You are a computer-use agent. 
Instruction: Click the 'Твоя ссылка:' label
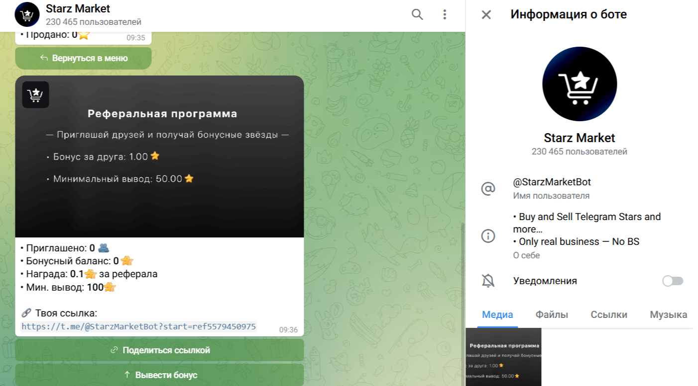(x=66, y=313)
